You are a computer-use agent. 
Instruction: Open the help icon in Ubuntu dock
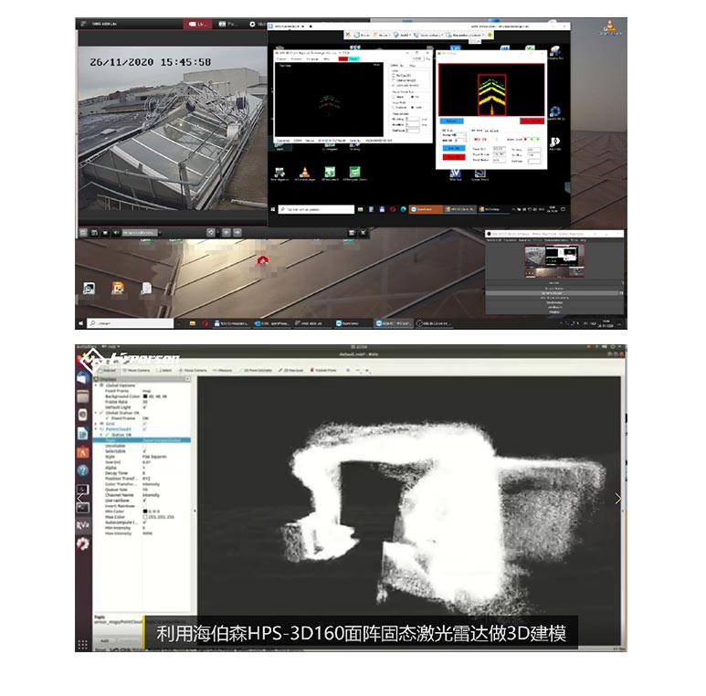(83, 469)
